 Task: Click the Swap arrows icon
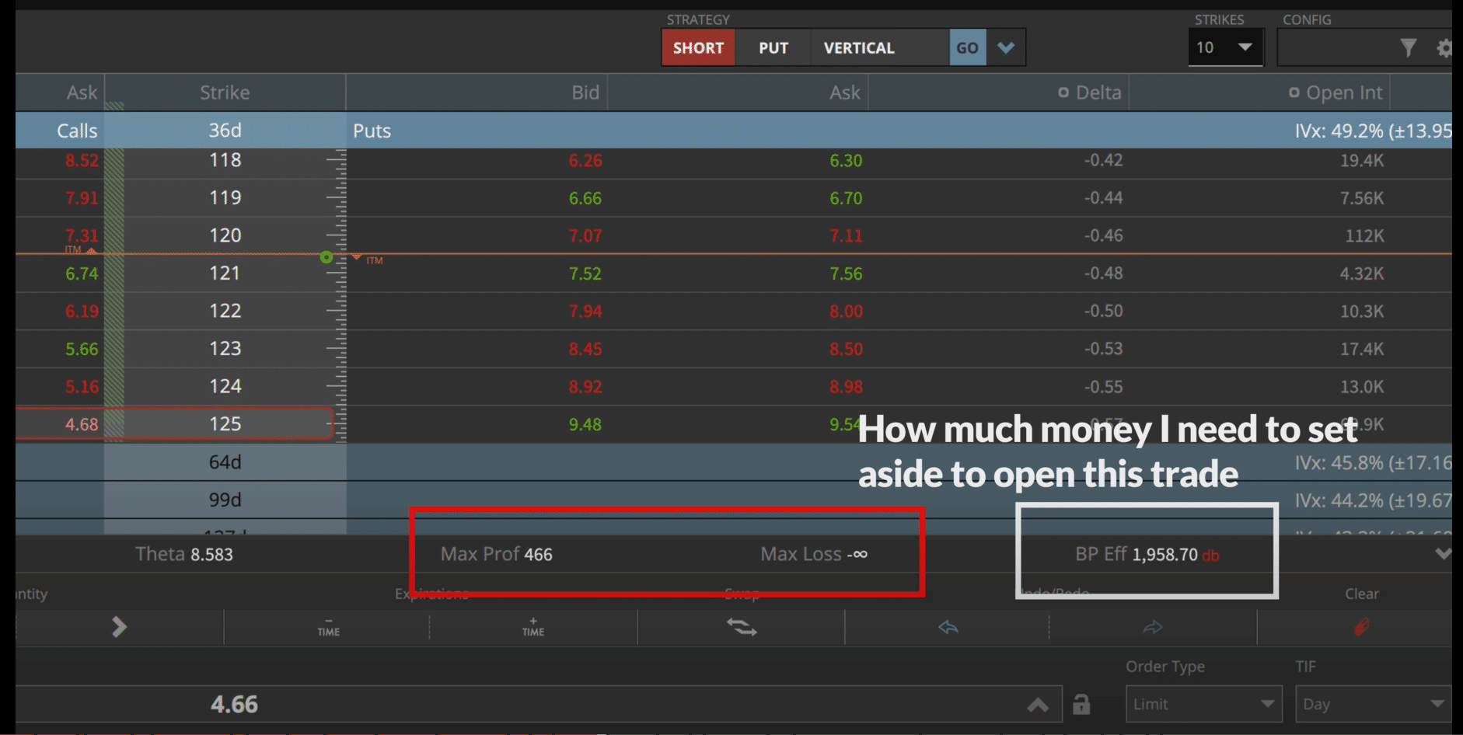tap(742, 627)
